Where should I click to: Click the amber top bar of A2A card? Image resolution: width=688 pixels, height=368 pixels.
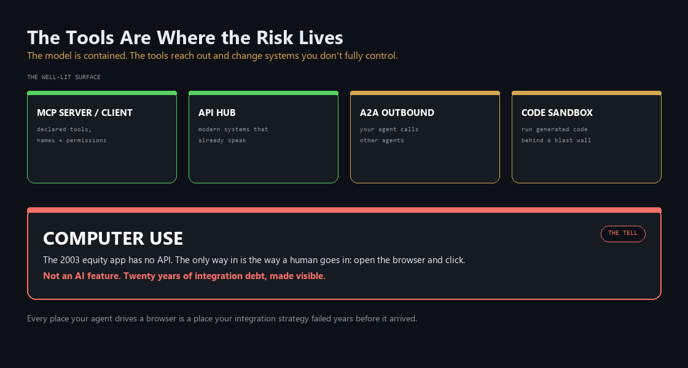(x=424, y=93)
